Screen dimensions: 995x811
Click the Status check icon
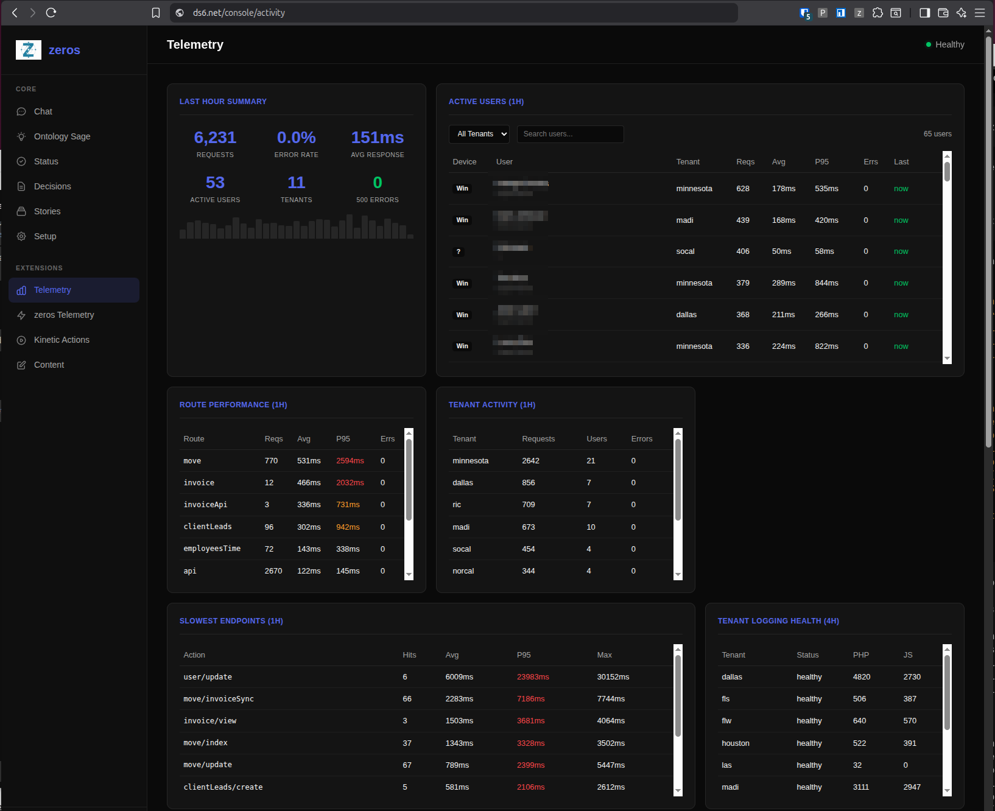pyautogui.click(x=21, y=161)
